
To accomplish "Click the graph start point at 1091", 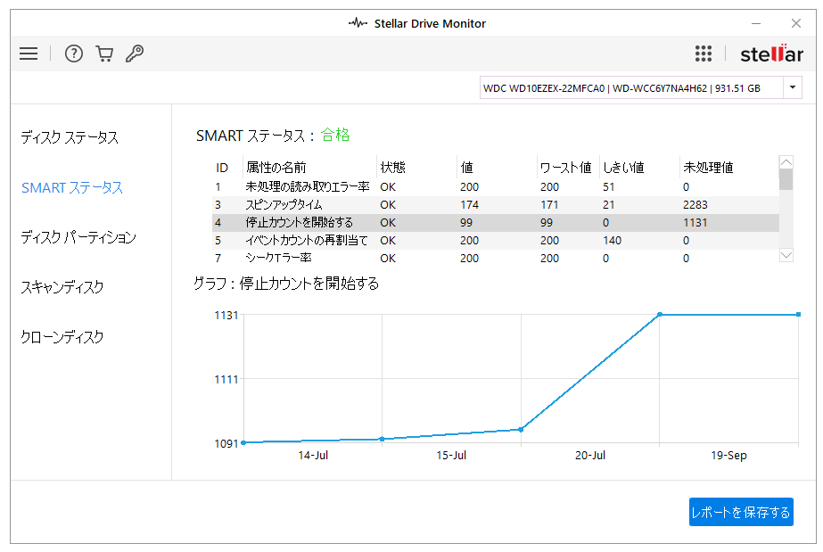I will [243, 443].
